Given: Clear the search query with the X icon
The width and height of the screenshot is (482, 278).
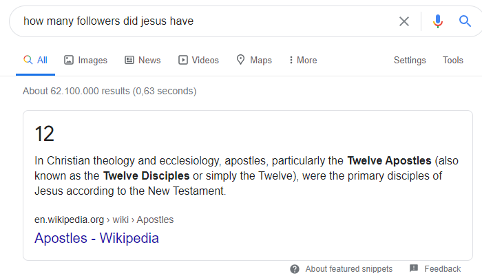Looking at the screenshot, I should click(404, 21).
